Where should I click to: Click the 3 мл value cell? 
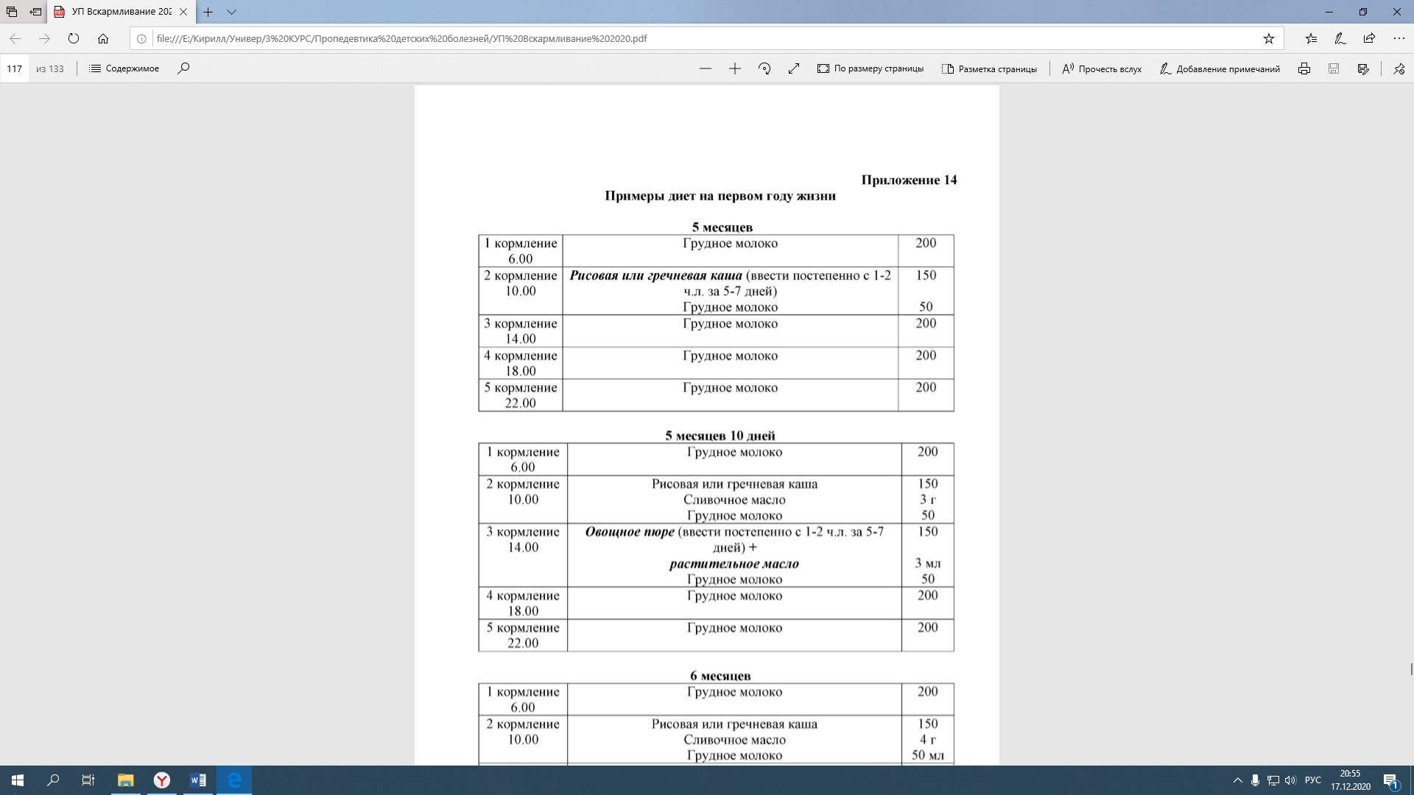pos(928,563)
